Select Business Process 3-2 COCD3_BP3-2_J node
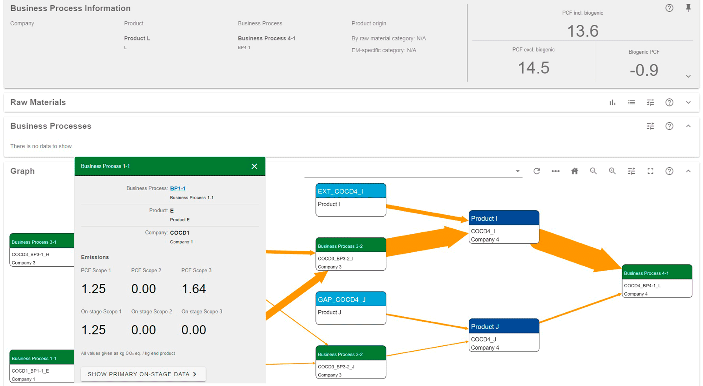The width and height of the screenshot is (703, 386). tap(351, 362)
